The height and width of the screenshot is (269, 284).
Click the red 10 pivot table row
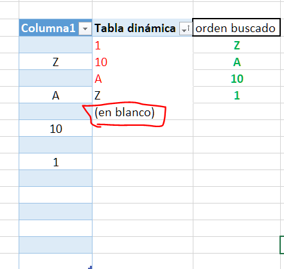point(143,62)
